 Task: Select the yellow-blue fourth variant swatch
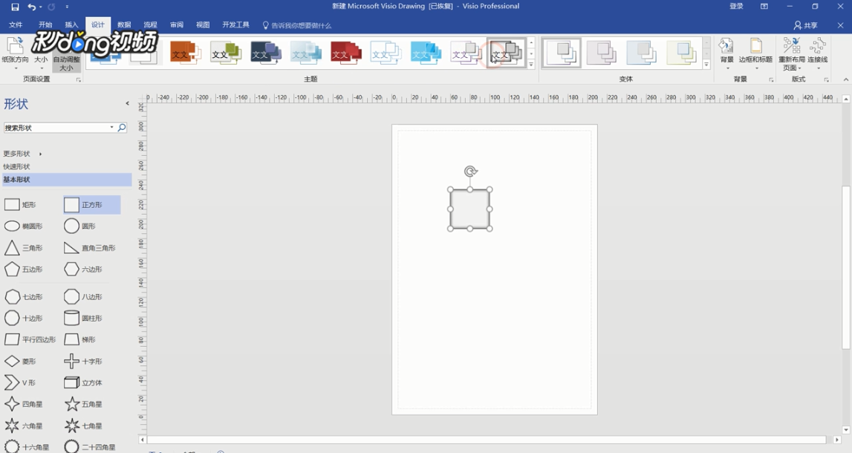(681, 53)
